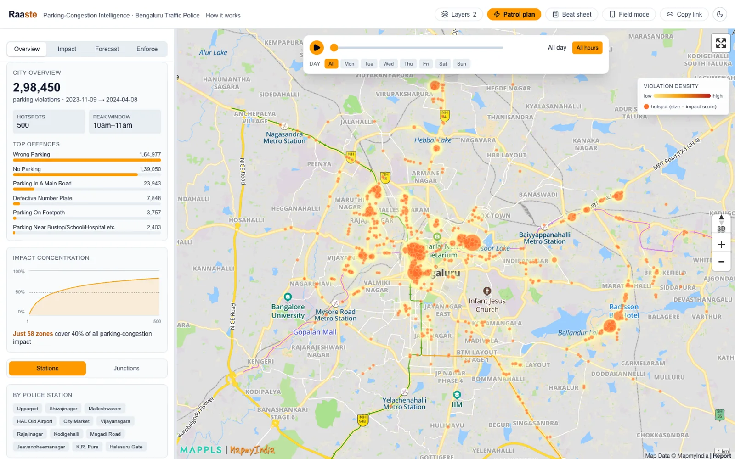735x459 pixels.
Task: Click the Peak Window stat card
Action: pos(125,121)
